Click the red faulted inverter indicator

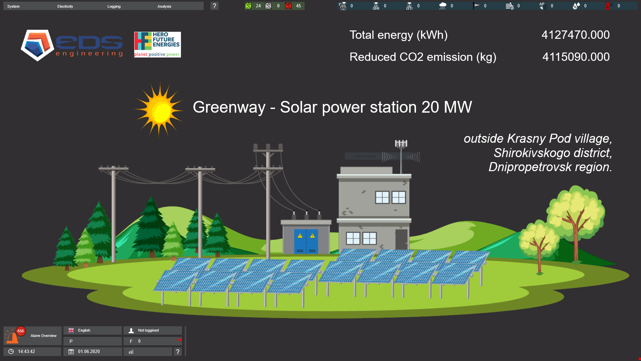point(288,6)
